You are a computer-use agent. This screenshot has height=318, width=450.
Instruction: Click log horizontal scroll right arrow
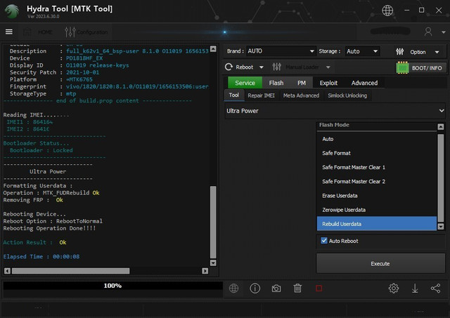(205, 271)
